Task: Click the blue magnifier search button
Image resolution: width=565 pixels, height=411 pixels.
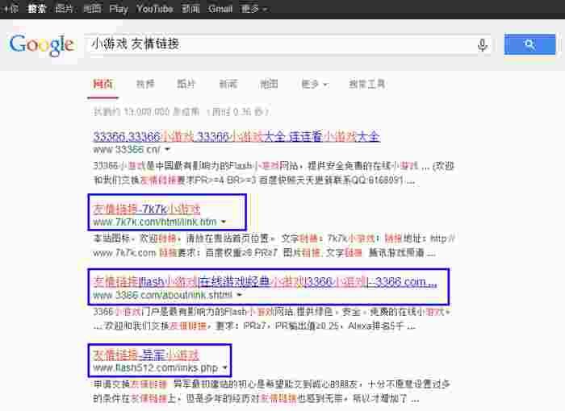Action: (529, 44)
